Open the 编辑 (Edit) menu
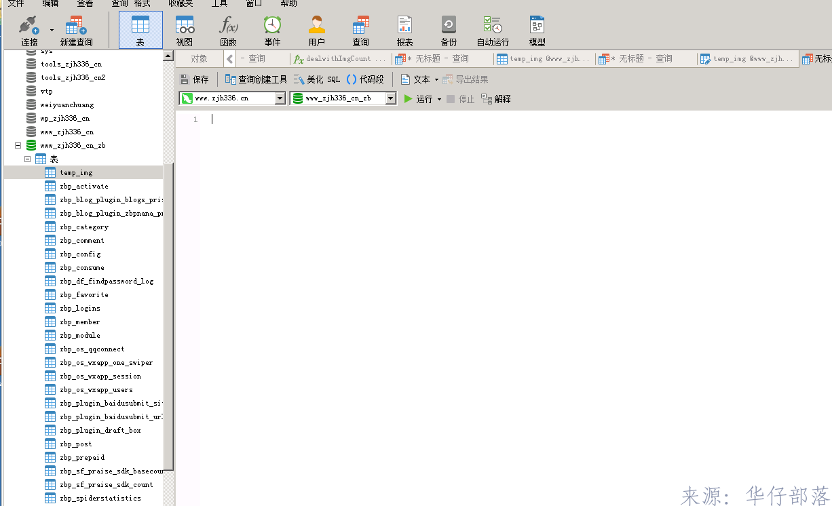This screenshot has width=832, height=506. click(50, 3)
